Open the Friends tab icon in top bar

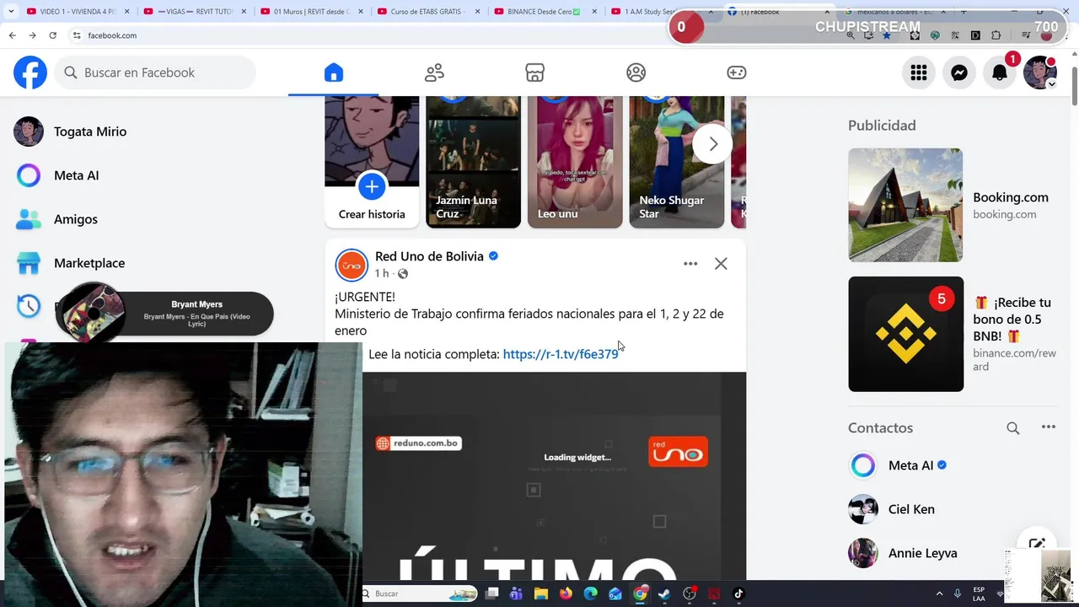coord(434,73)
